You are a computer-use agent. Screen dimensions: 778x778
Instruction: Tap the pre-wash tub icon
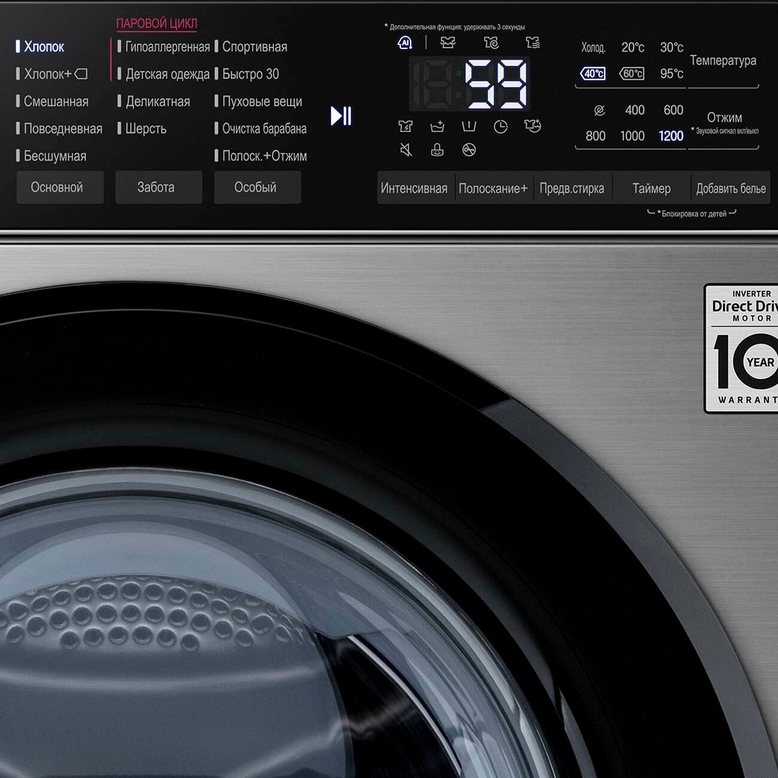[469, 126]
